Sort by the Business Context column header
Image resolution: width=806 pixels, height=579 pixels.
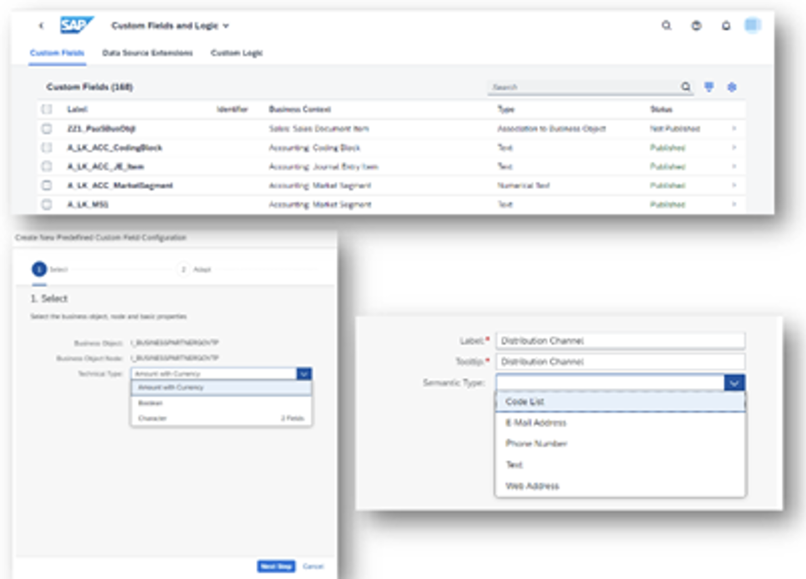click(300, 109)
